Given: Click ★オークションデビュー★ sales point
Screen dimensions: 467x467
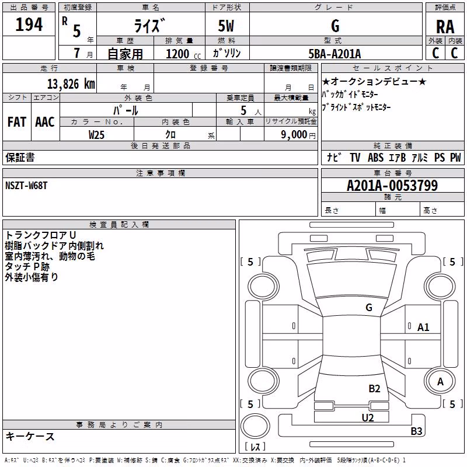Looking at the screenshot, I should point(375,81).
